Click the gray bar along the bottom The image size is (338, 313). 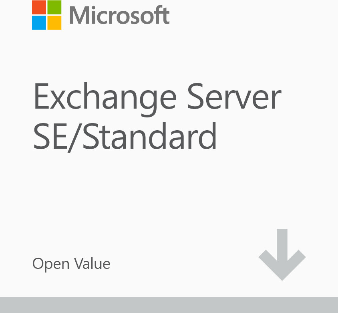(169, 305)
